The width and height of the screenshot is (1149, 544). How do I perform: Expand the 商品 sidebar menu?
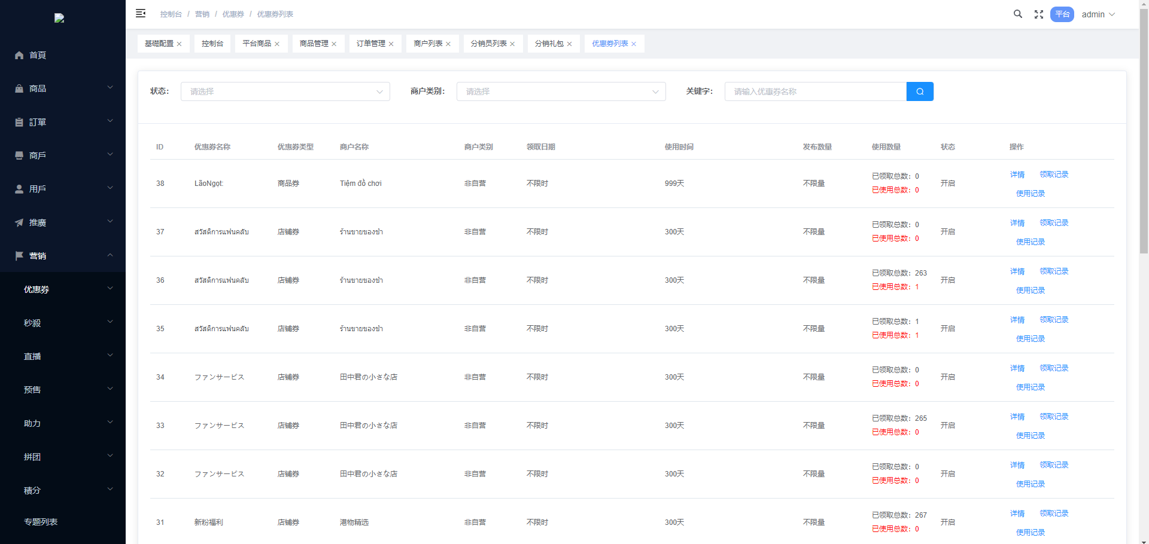[x=63, y=88]
